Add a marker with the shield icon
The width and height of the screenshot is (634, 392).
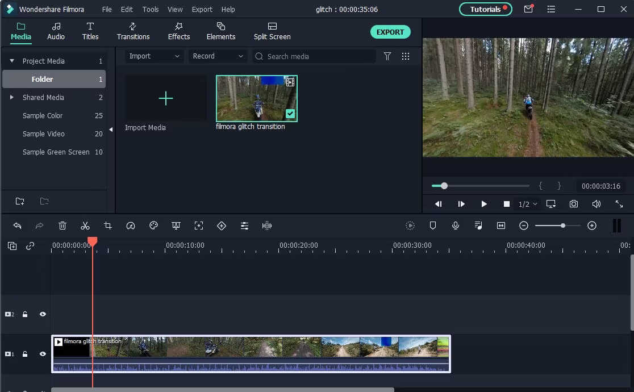[x=433, y=226]
